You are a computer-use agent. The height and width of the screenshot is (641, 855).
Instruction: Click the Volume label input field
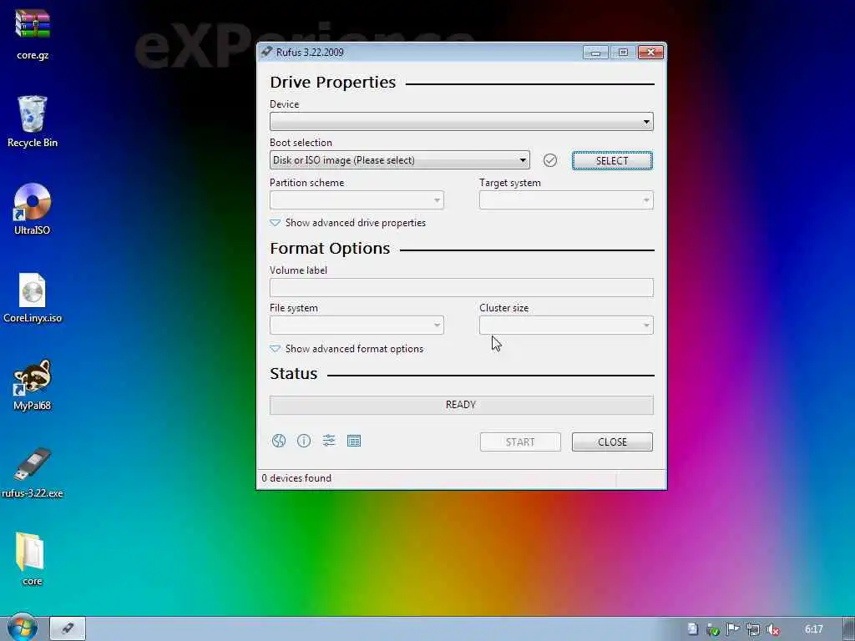click(x=461, y=288)
